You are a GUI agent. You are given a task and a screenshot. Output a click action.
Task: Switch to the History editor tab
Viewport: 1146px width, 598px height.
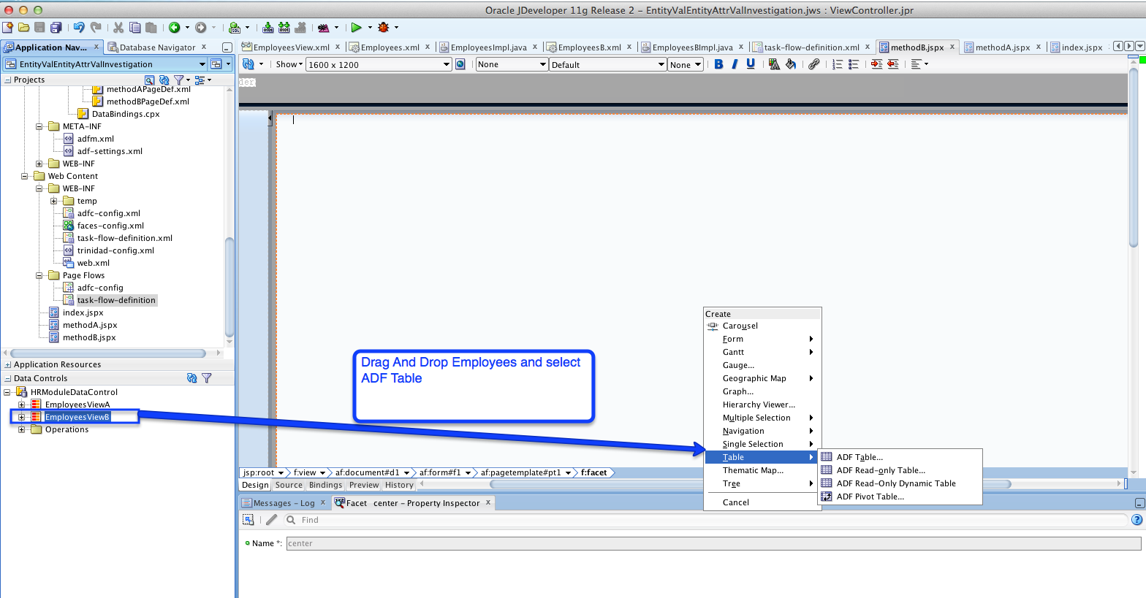point(399,485)
